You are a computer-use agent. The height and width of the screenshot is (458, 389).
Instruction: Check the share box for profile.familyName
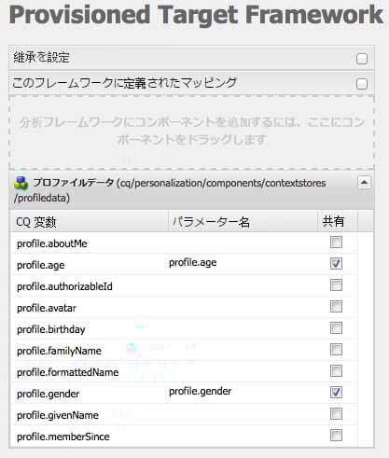click(x=336, y=350)
